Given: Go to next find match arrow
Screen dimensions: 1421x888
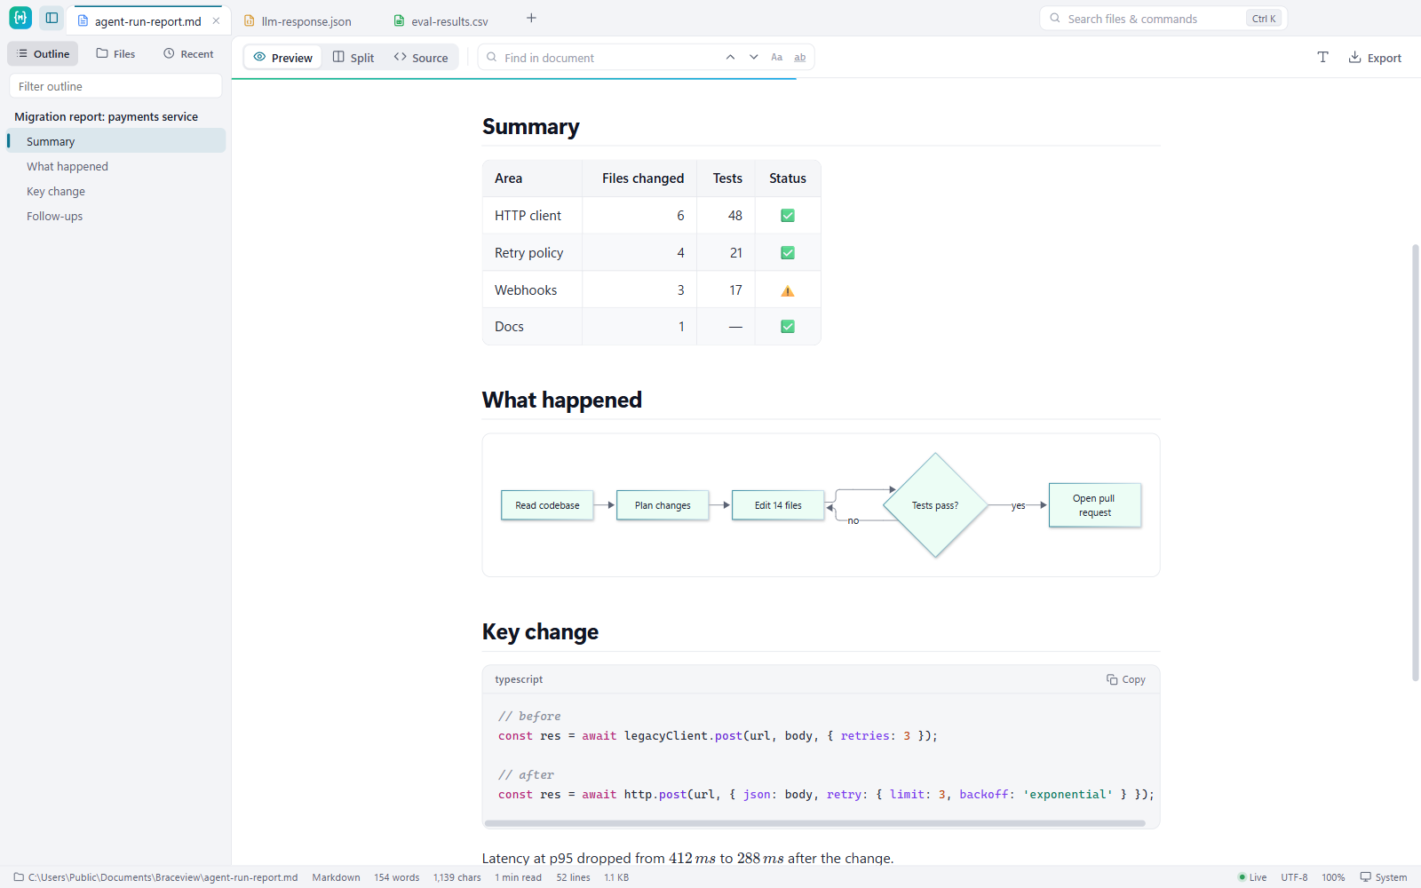Looking at the screenshot, I should coord(754,57).
